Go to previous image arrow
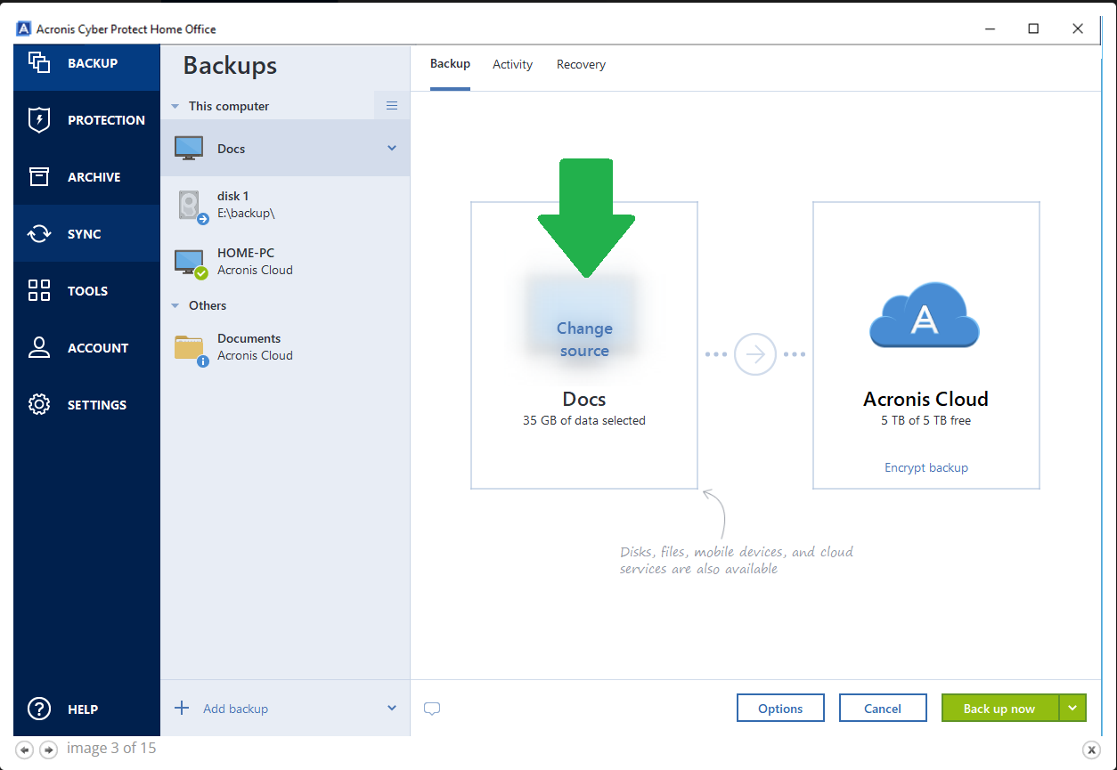Viewport: 1117px width, 770px height. [x=25, y=750]
